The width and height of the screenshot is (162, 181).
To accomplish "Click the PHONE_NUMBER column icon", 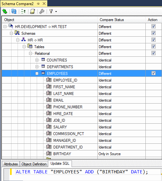I will pos(49,106).
